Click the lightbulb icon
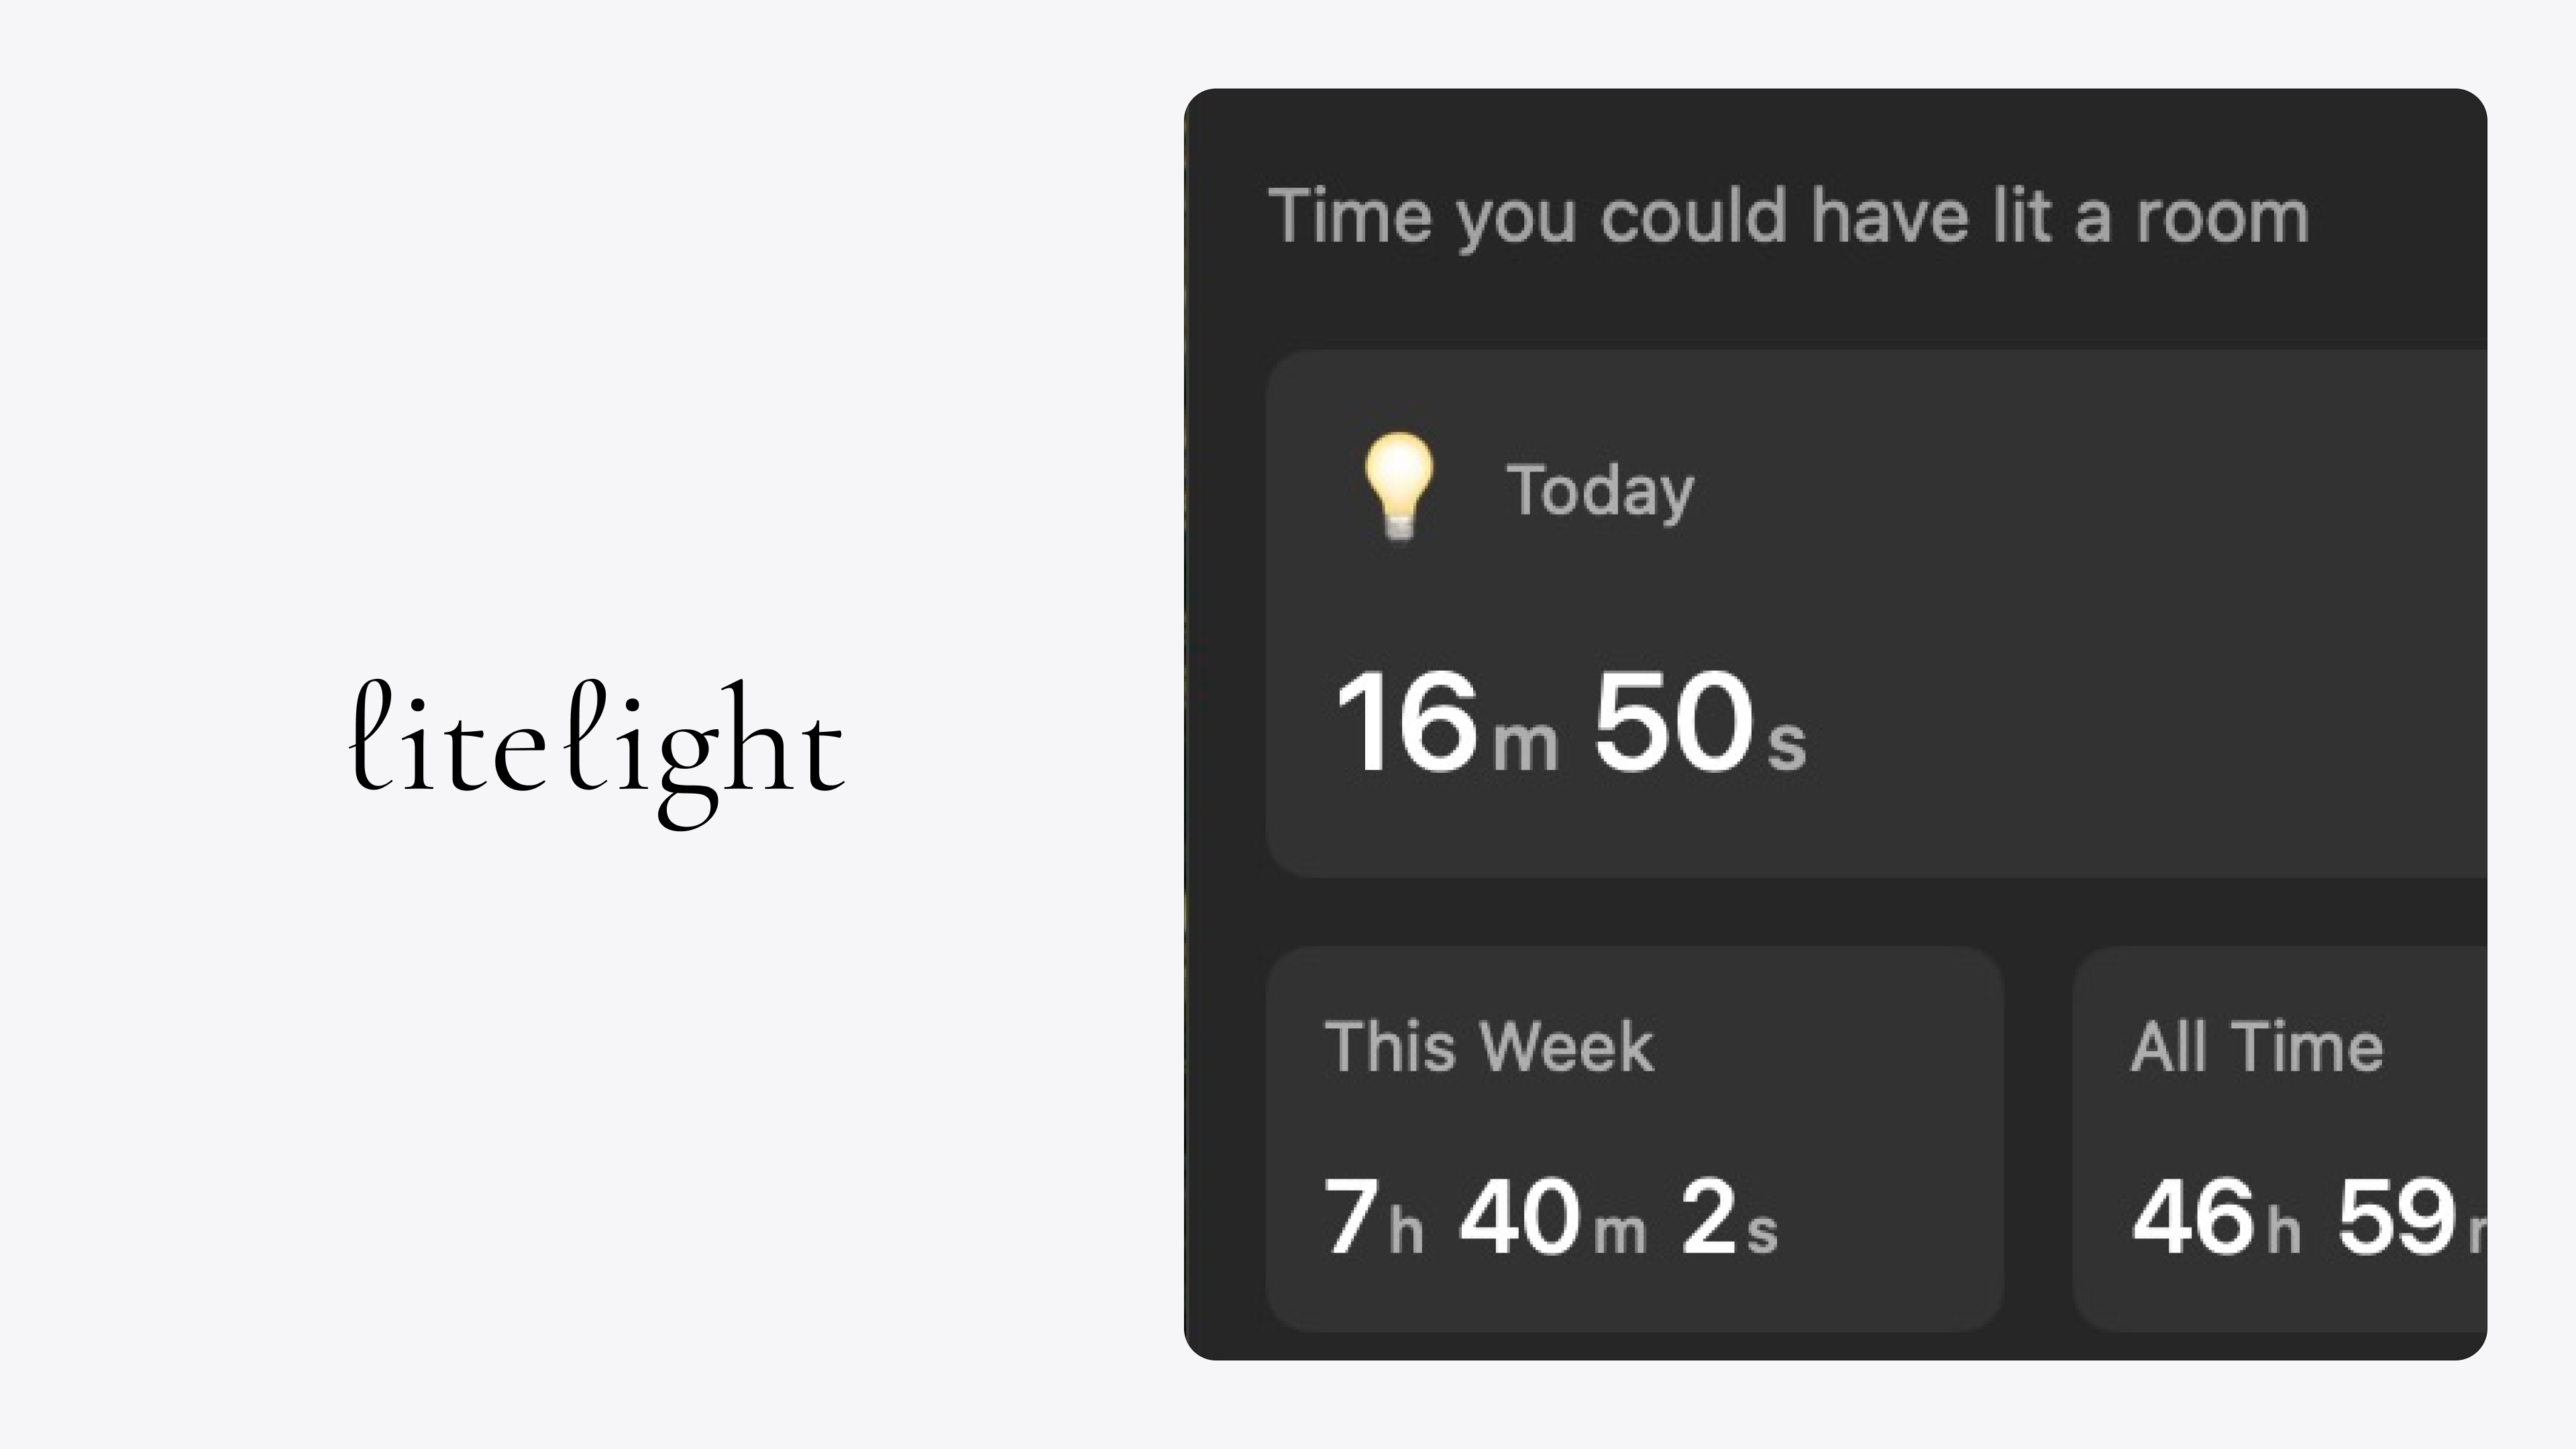Screen dimensions: 2576x1449 tap(1399, 487)
